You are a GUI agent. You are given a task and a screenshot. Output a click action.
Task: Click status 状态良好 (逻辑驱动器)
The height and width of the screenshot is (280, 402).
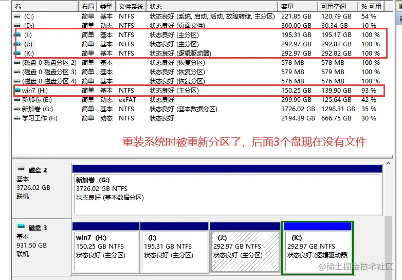[180, 54]
